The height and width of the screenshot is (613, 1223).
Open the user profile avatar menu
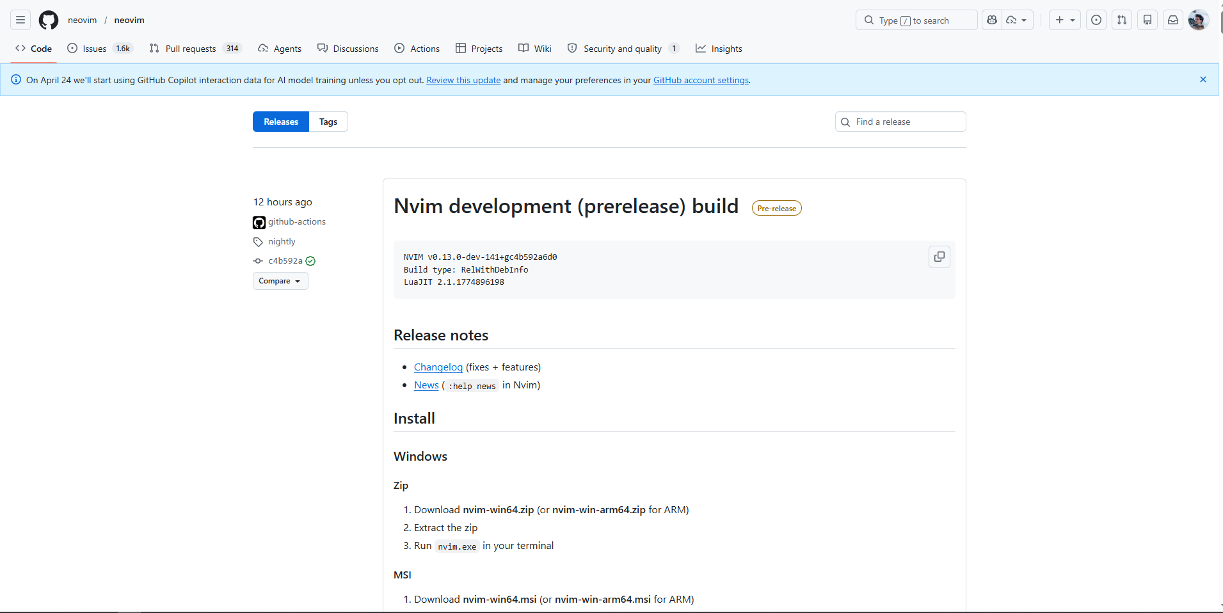click(1197, 20)
